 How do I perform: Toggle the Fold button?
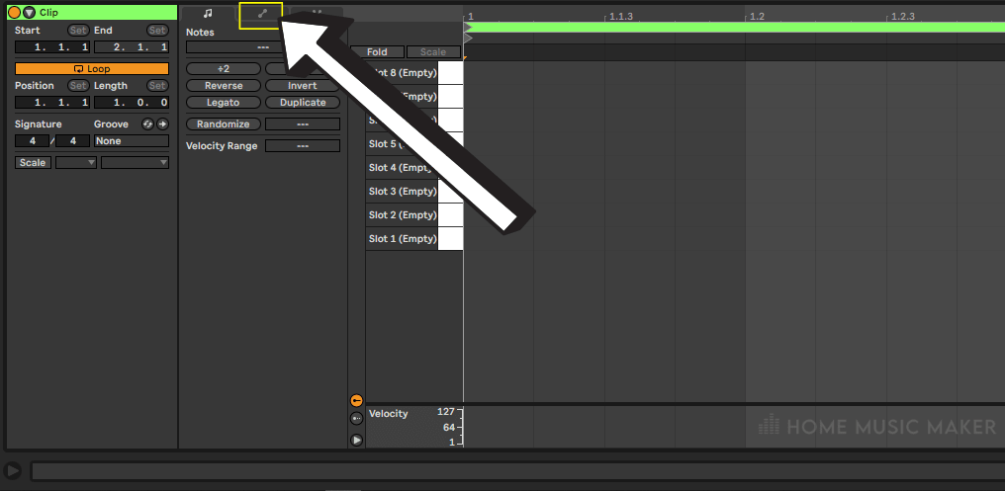tap(377, 51)
